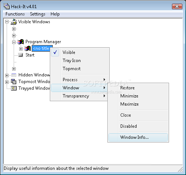The width and height of the screenshot is (186, 175).
Task: Click the Trayyed Windows icon
Action: pyautogui.click(x=14, y=88)
